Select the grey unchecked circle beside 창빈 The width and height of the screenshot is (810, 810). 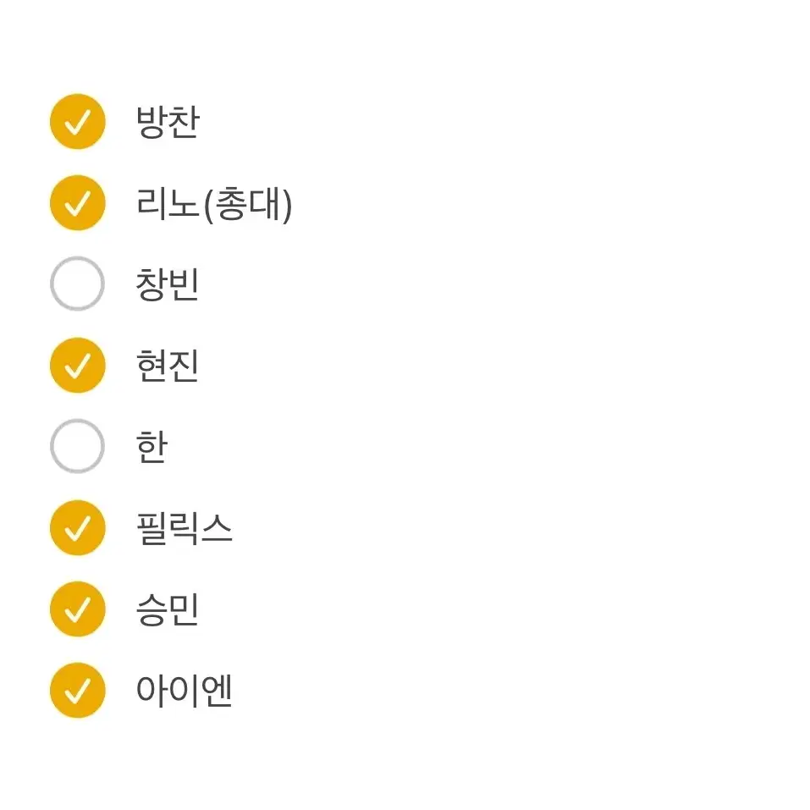(x=78, y=284)
